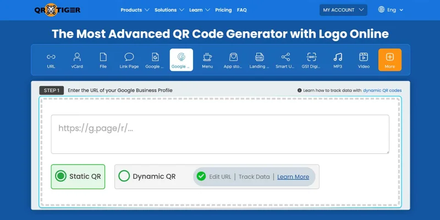Pick the Link Page QR type
Viewport: 440px width, 220px height.
click(129, 60)
